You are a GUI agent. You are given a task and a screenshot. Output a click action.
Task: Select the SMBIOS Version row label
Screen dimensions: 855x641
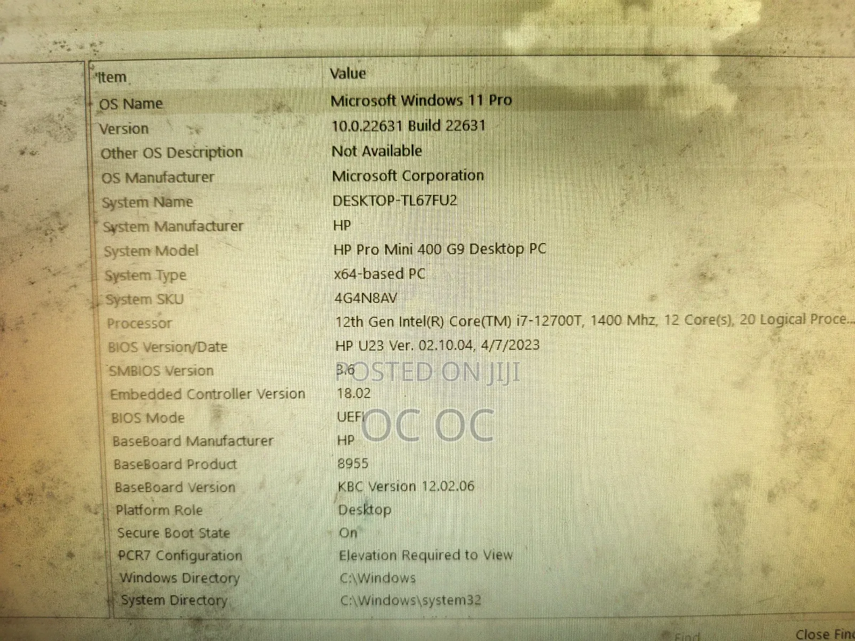[x=161, y=371]
